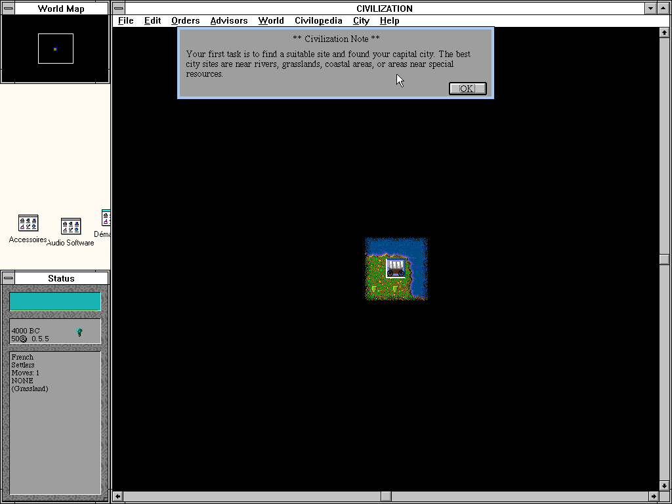
Task: Click the lightbulb research icon in Status
Action: tap(79, 332)
